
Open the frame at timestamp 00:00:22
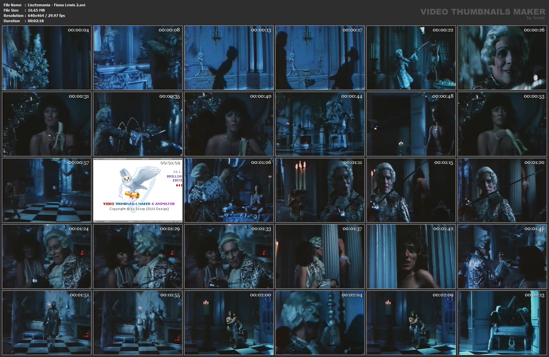pos(411,58)
